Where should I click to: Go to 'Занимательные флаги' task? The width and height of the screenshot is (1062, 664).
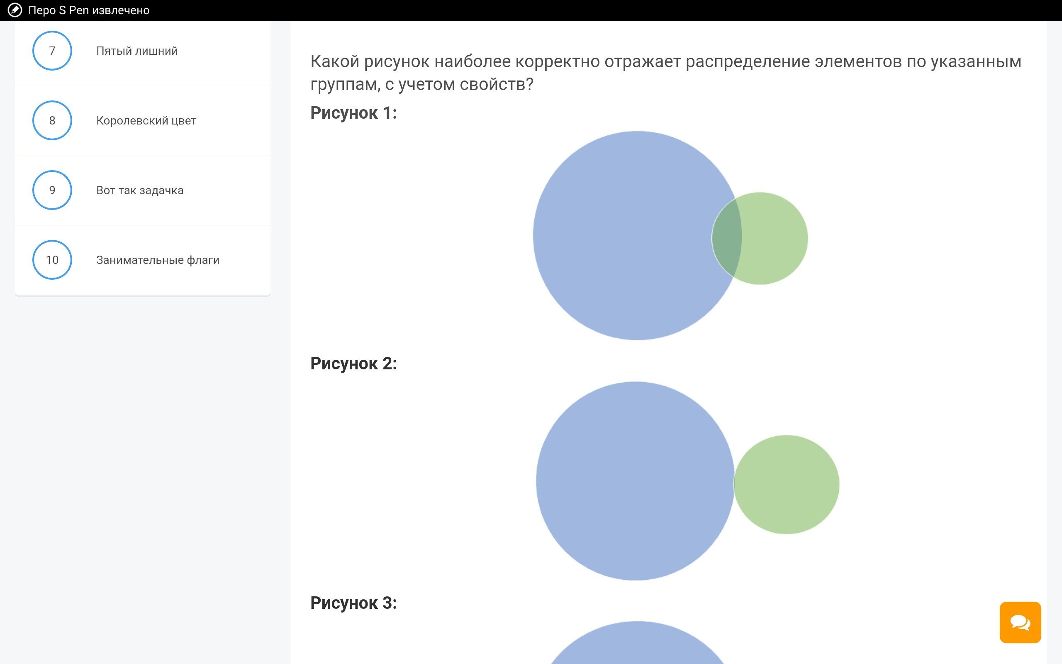pos(158,260)
